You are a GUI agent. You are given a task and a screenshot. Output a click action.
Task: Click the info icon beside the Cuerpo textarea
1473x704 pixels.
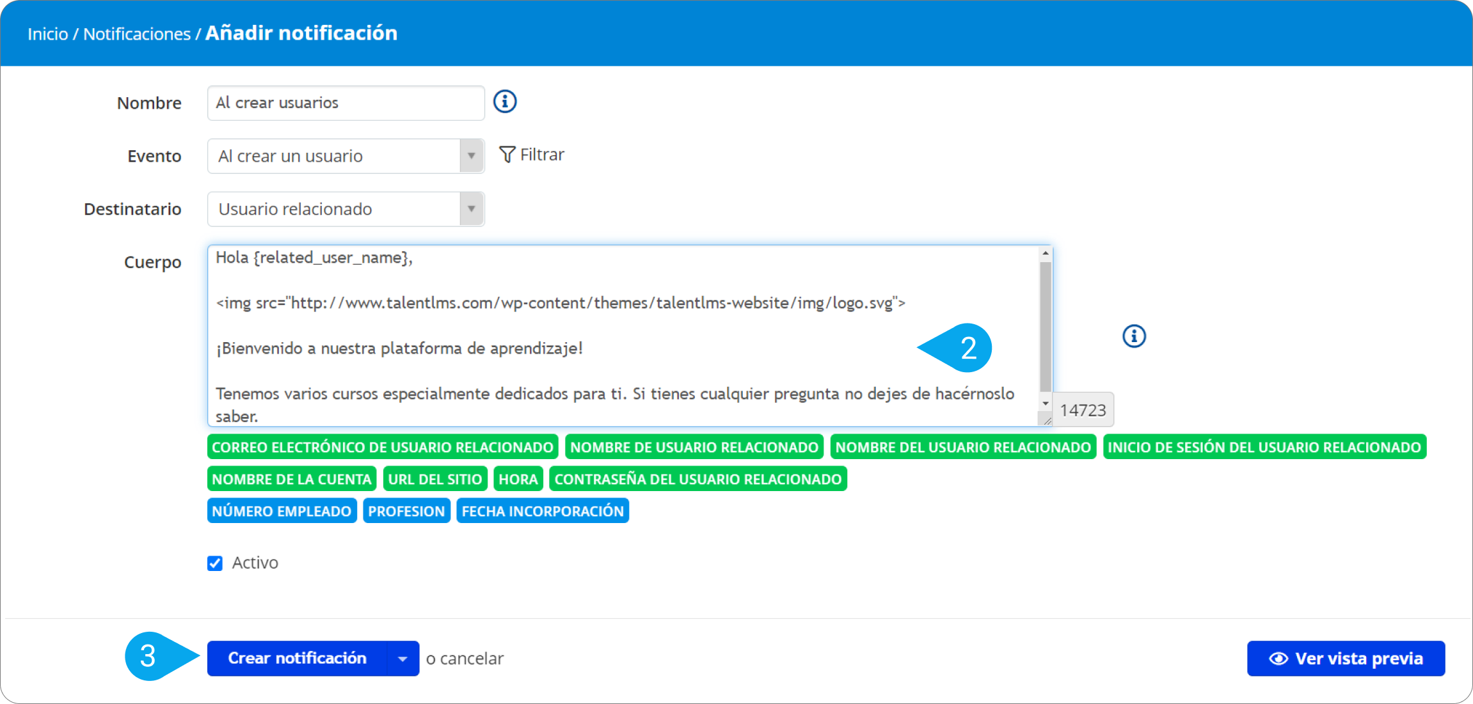click(1134, 336)
